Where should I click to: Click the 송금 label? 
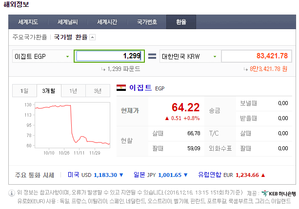pyautogui.click(x=215, y=111)
